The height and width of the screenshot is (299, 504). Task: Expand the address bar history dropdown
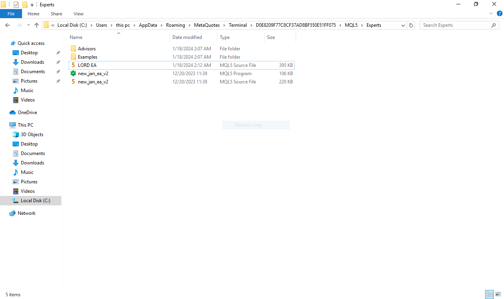tap(403, 25)
